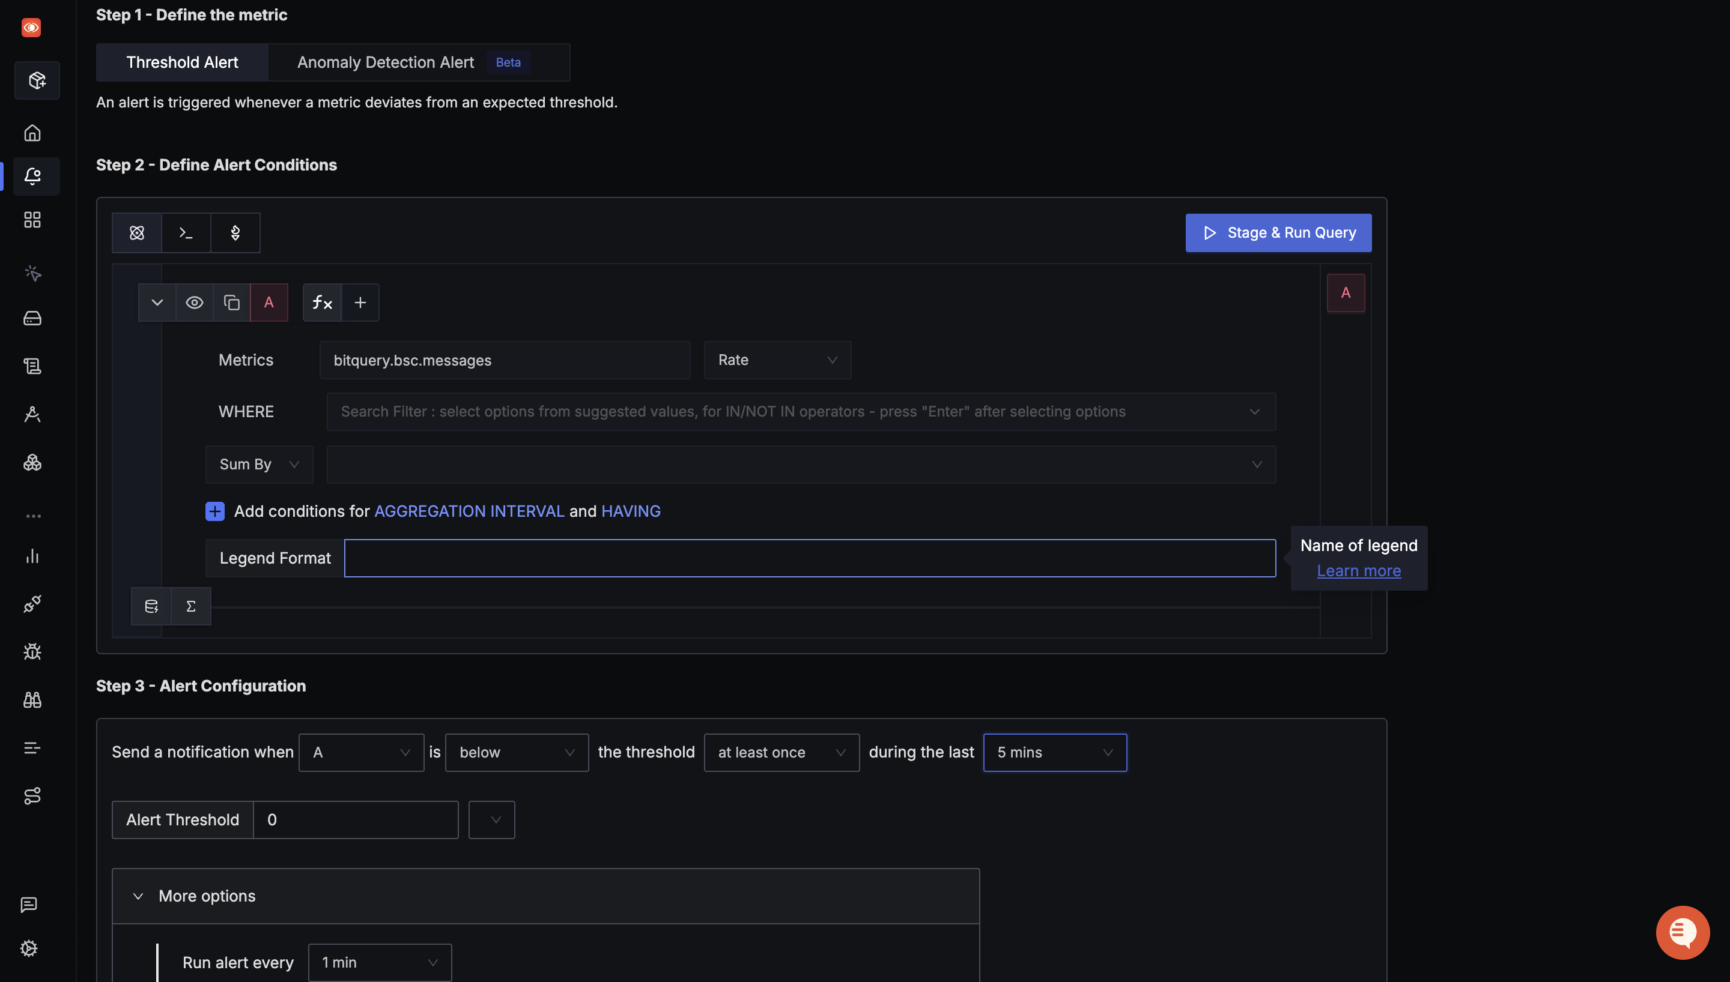
Task: Open the 5 mins duration dropdown
Action: tap(1054, 753)
